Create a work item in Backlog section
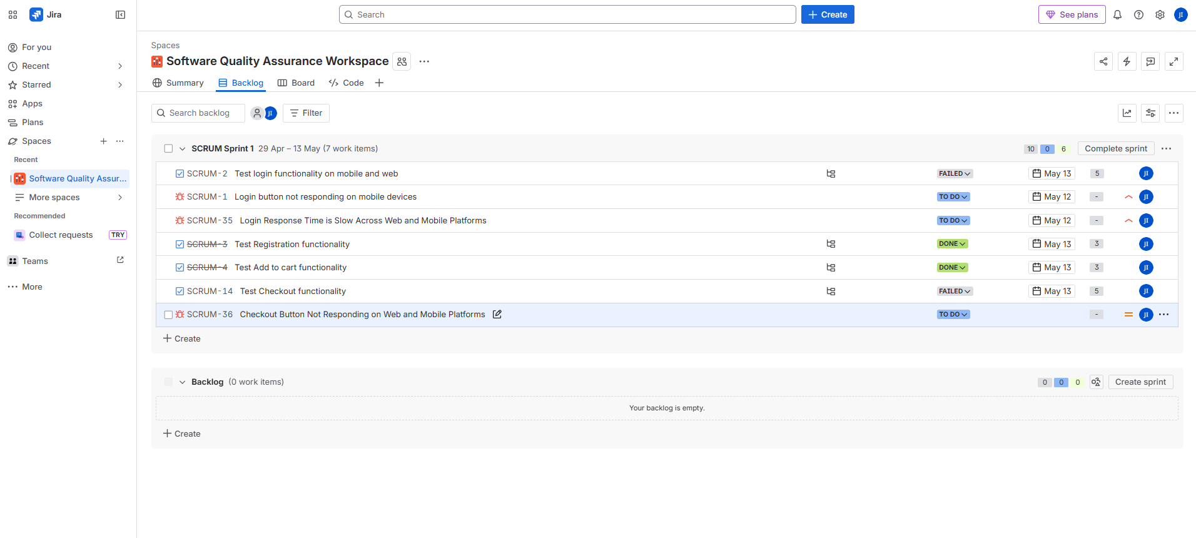 182,434
